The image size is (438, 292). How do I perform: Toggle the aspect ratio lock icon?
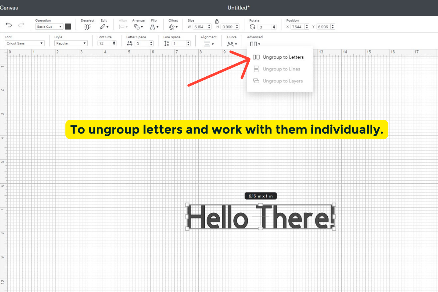(x=217, y=22)
